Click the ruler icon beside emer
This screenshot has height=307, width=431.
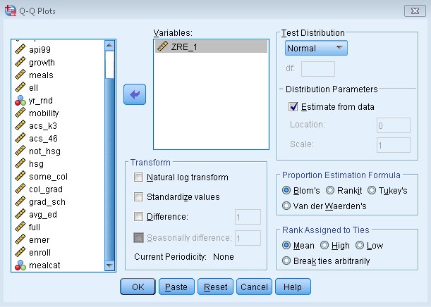[20, 239]
